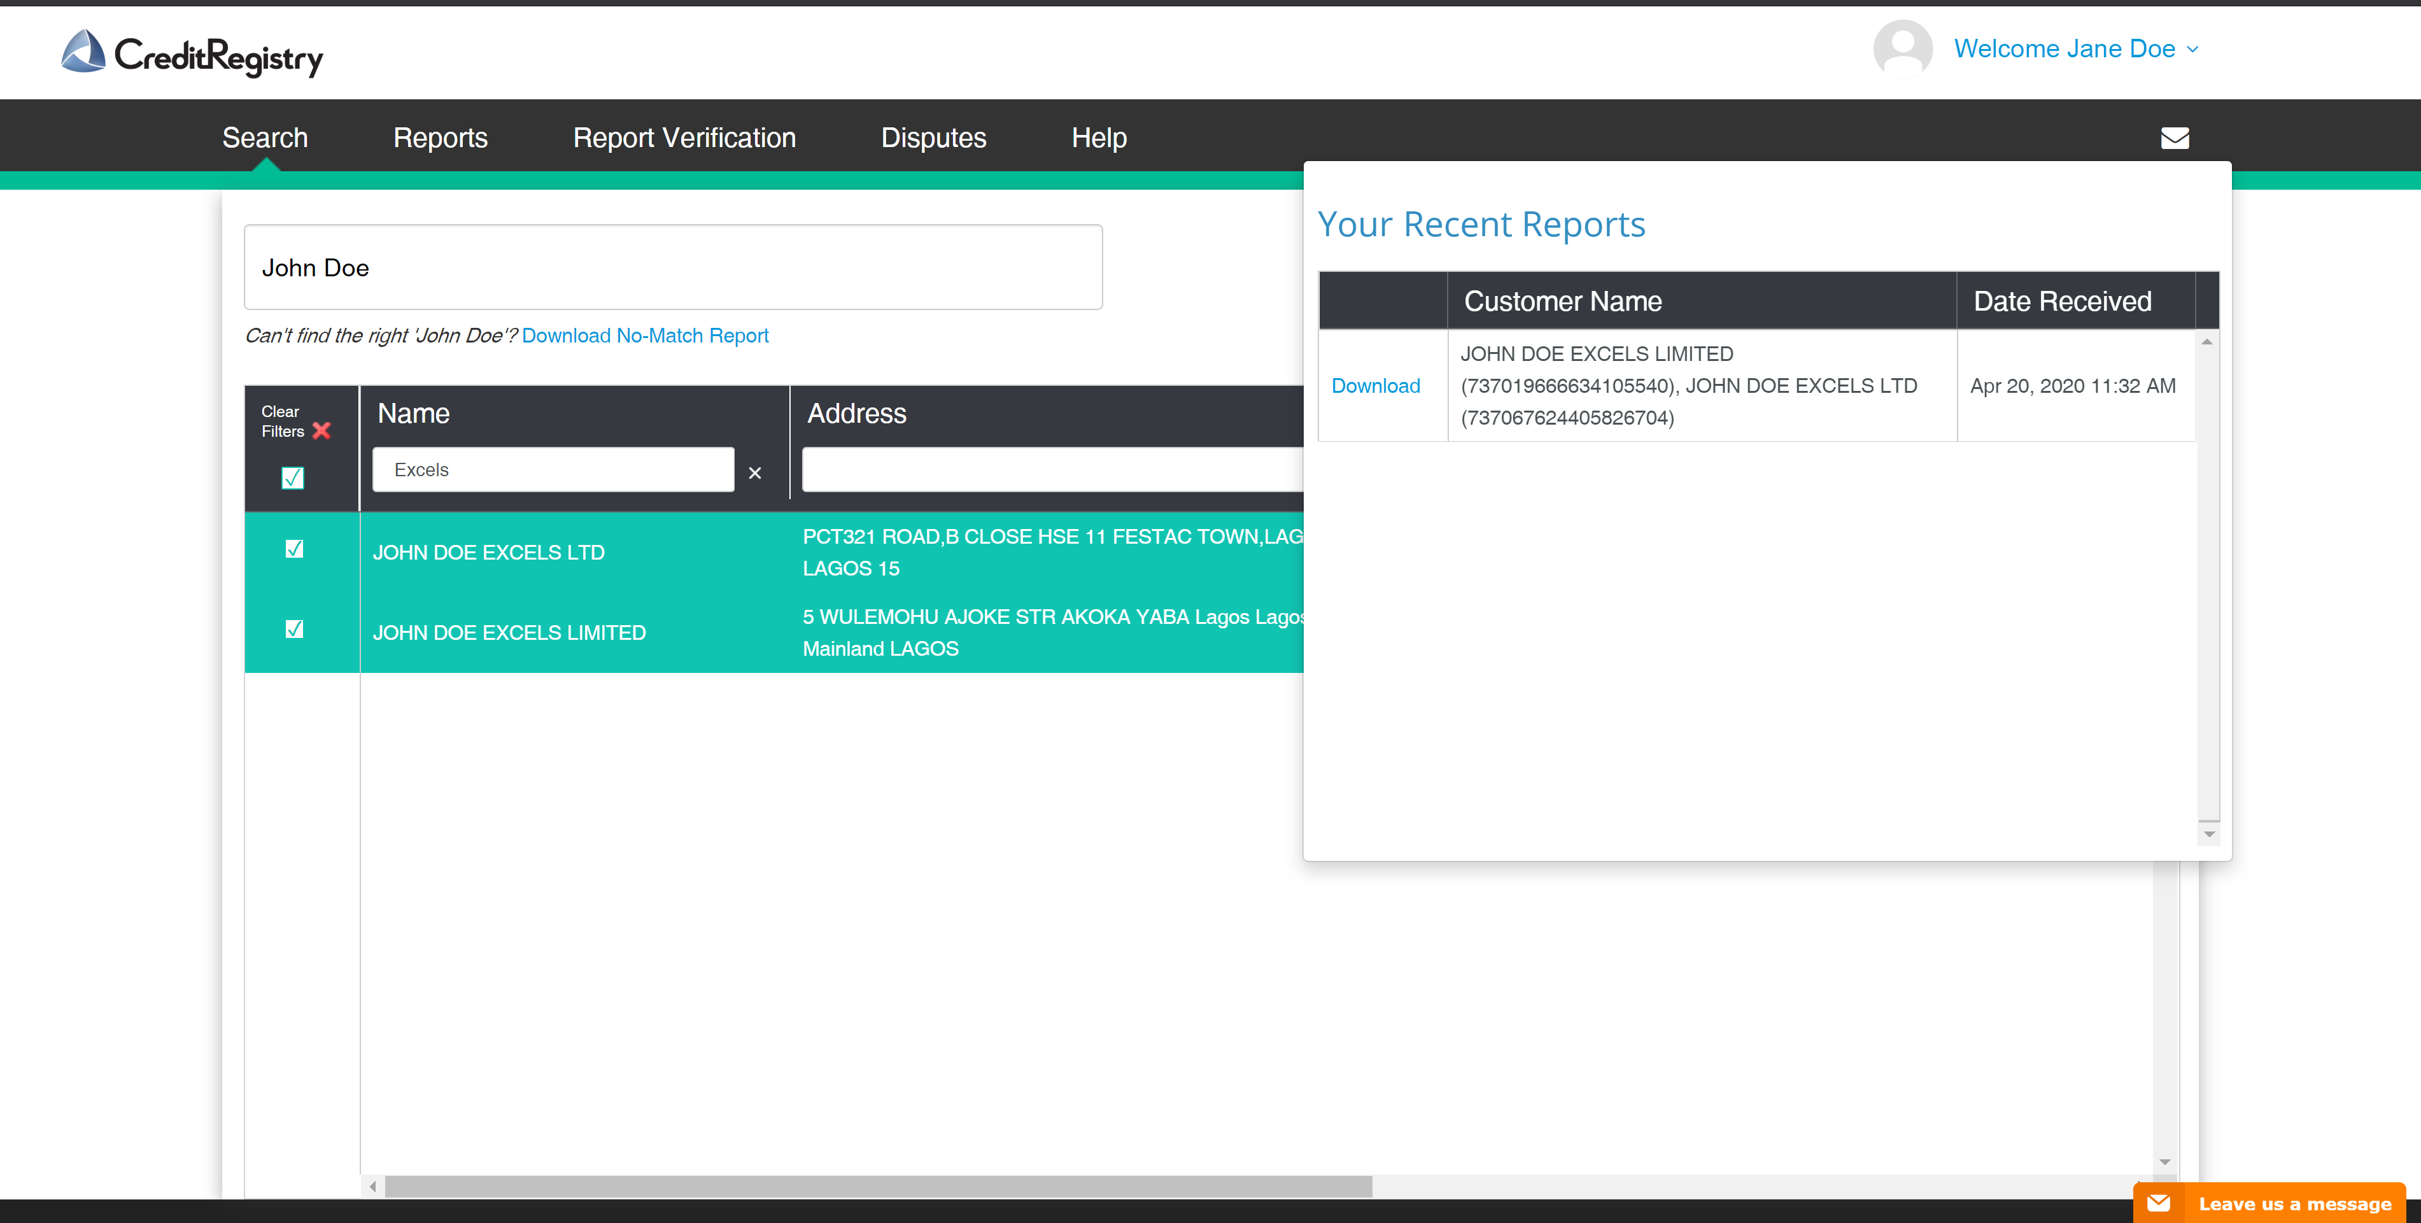Open the Reports menu
Viewport: 2421px width, 1223px height.
[x=440, y=138]
